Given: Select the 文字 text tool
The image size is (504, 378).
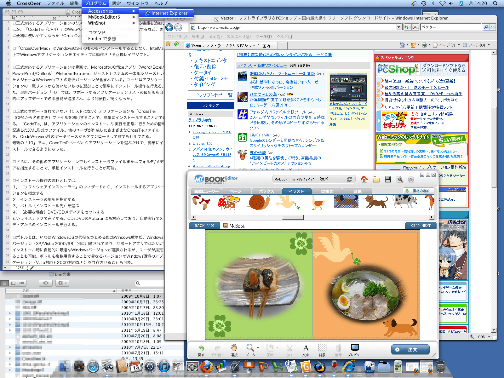Looking at the screenshot, I should (306, 350).
